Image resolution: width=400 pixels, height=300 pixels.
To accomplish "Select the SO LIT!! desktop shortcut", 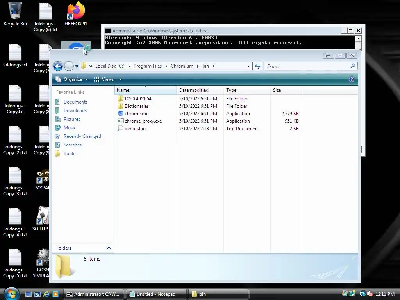I will 41,219.
